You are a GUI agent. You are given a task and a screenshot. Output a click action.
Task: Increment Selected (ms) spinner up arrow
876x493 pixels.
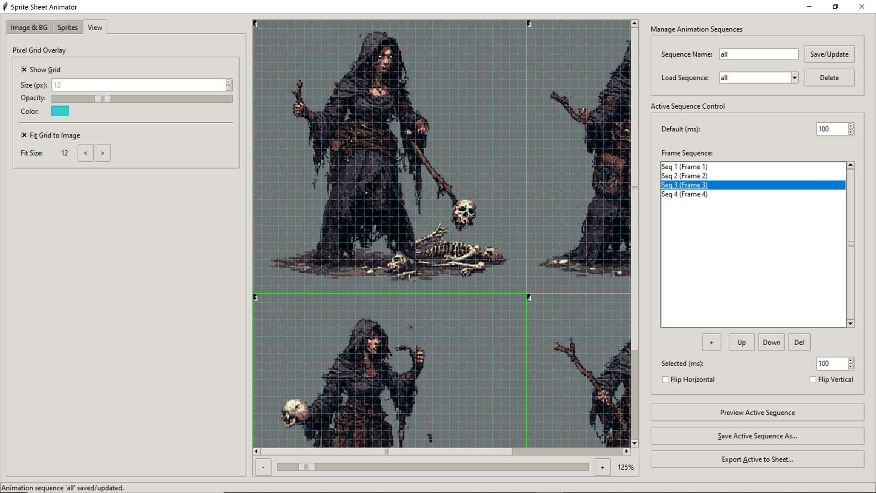(x=850, y=361)
